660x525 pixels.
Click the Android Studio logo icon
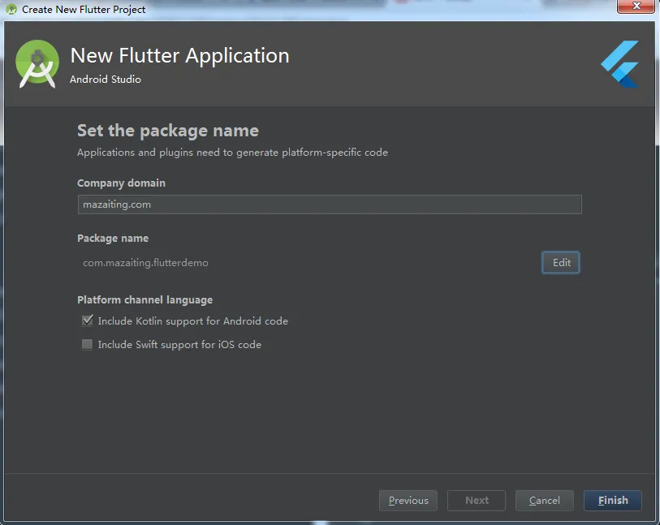point(37,64)
